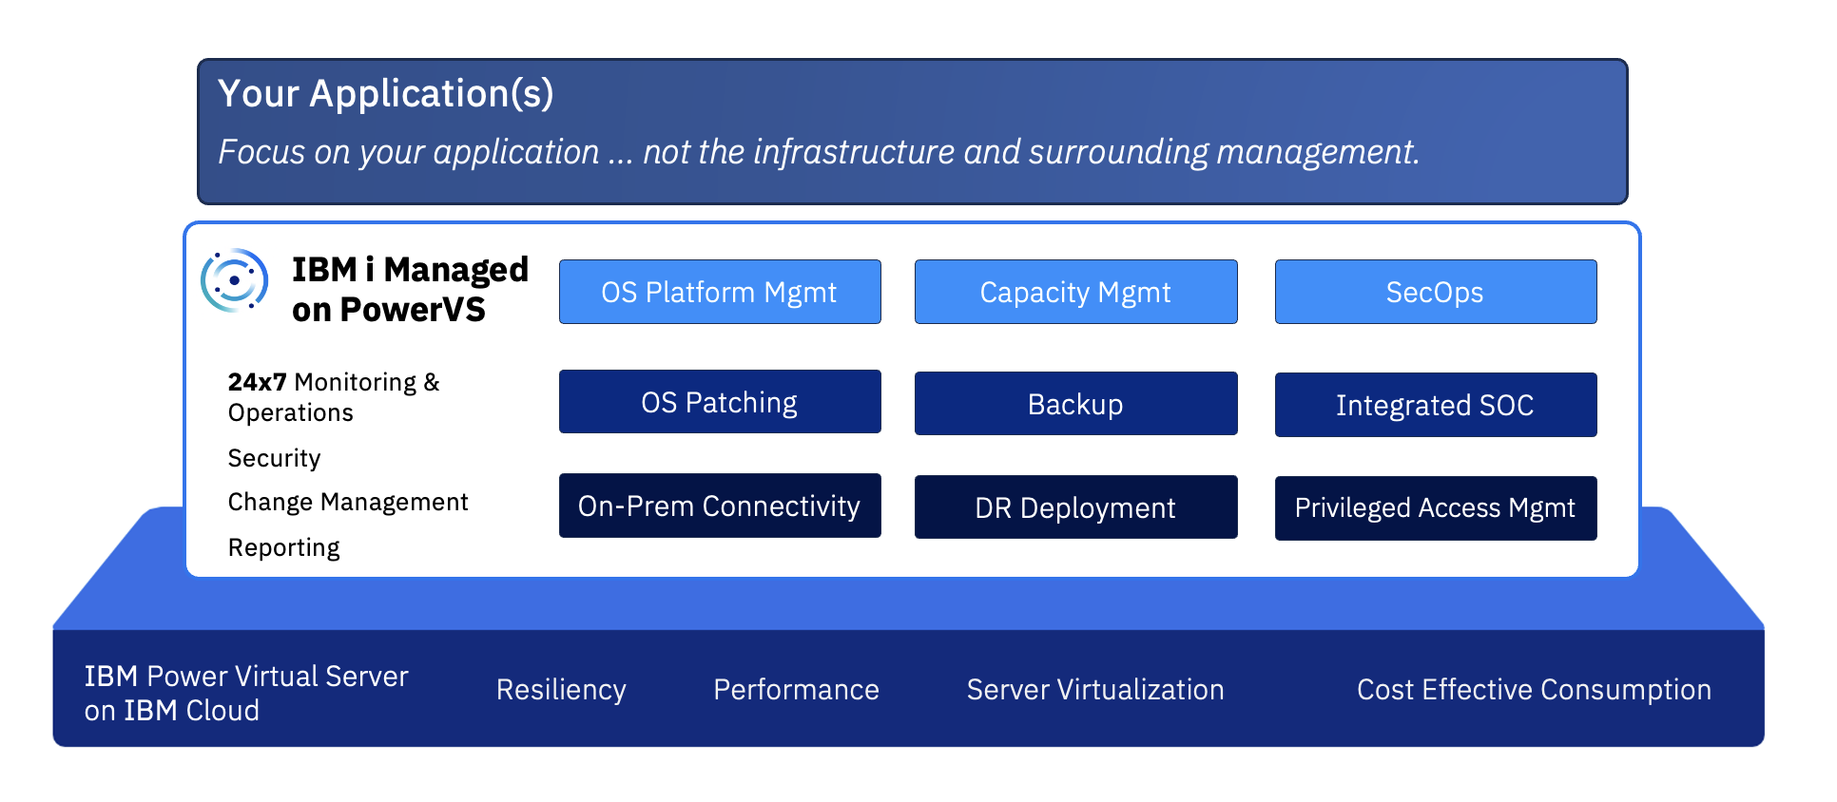Screen dimensions: 1837x802
Task: Choose the DR Deployment box
Action: tap(1075, 507)
